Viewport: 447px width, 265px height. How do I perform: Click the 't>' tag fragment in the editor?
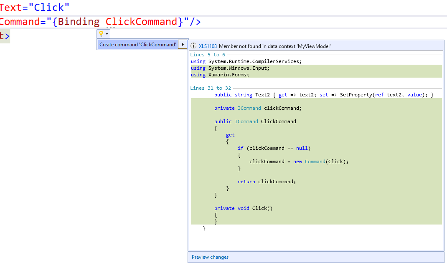[x=5, y=36]
